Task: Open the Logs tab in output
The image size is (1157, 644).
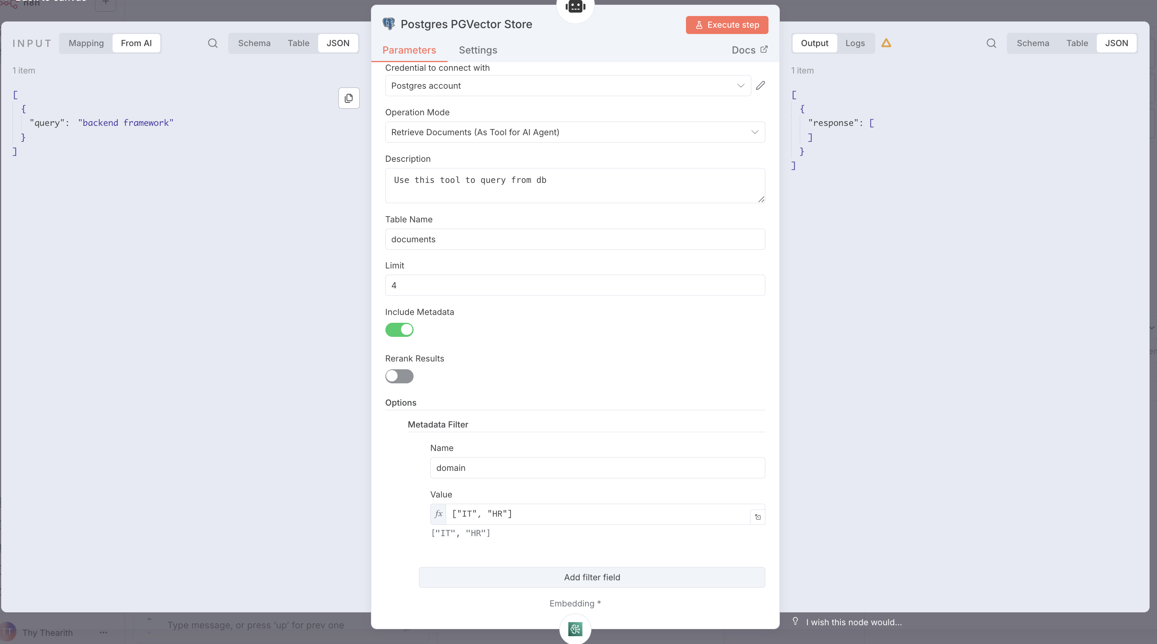Action: [x=855, y=43]
